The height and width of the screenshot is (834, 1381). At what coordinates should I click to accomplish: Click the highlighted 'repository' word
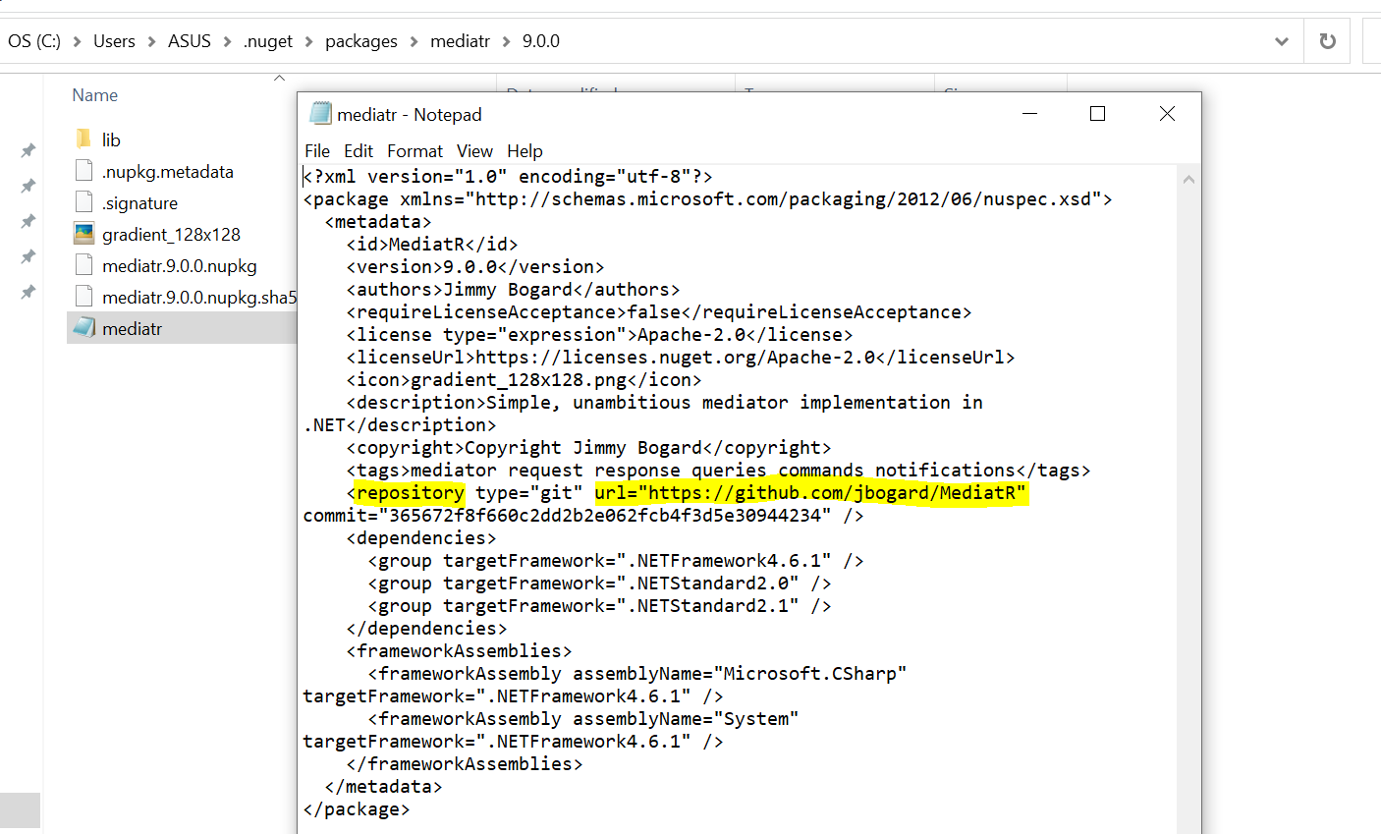click(x=411, y=493)
